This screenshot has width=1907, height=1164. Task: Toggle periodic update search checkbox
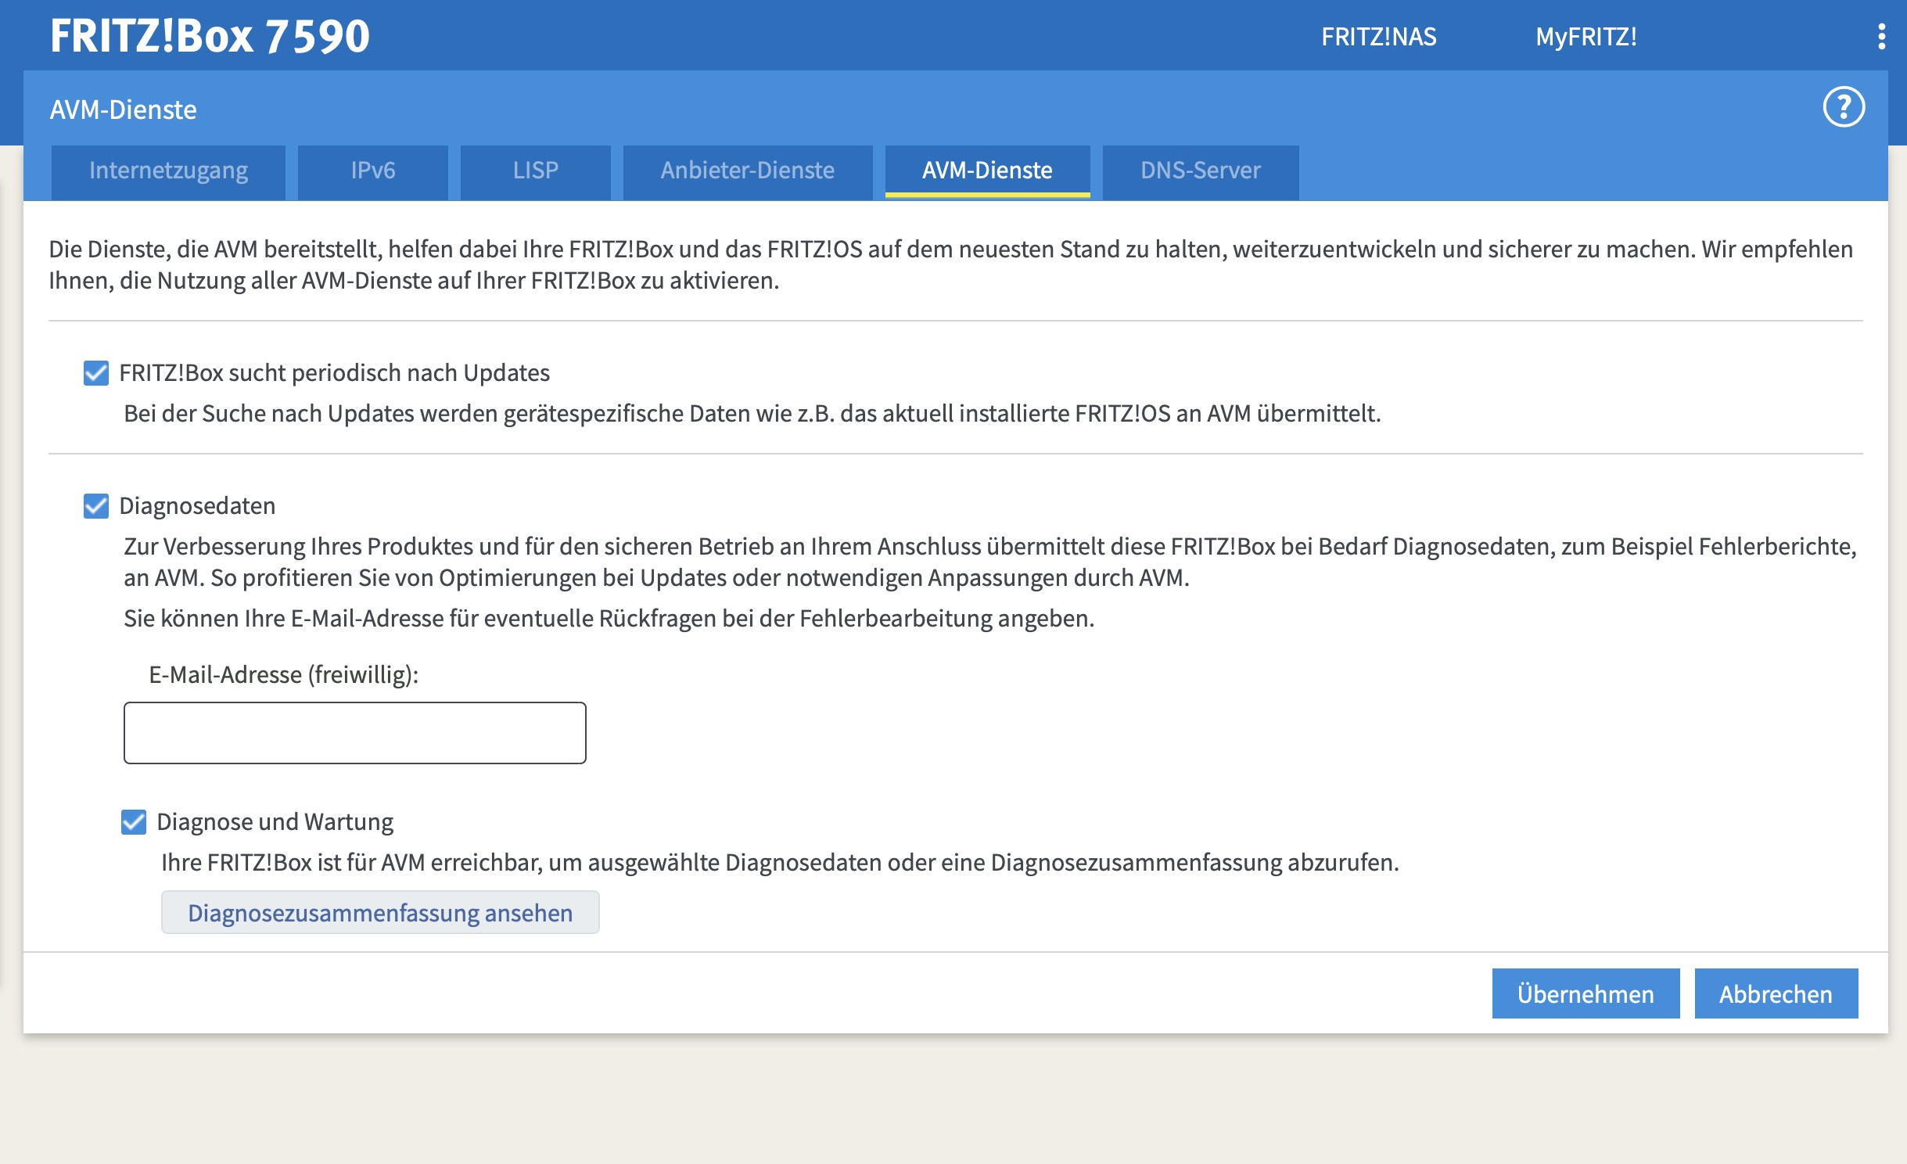(x=96, y=373)
